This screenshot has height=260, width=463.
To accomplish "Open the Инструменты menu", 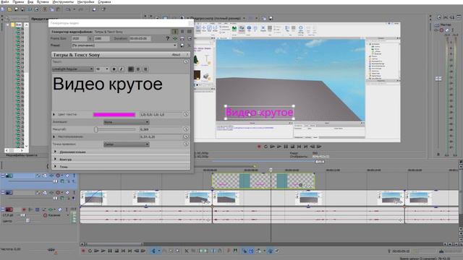I will coord(63,1).
